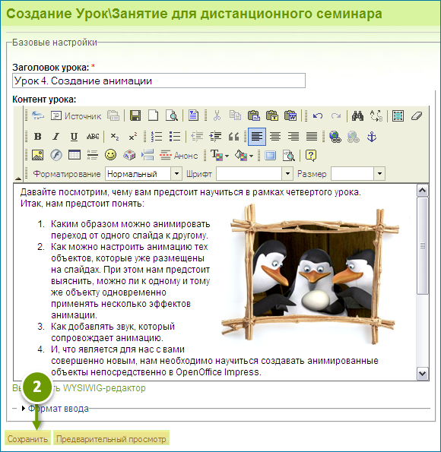Collapse the toolbar with small triangle
441x452 pixels.
click(18, 179)
